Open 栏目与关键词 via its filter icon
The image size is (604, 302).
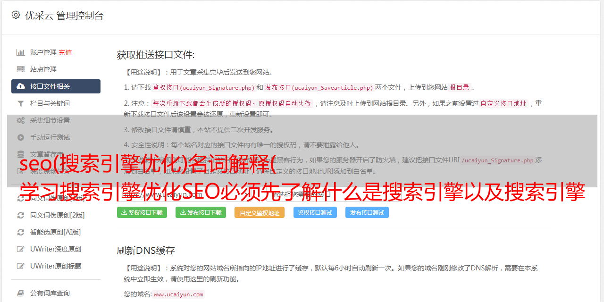point(21,103)
